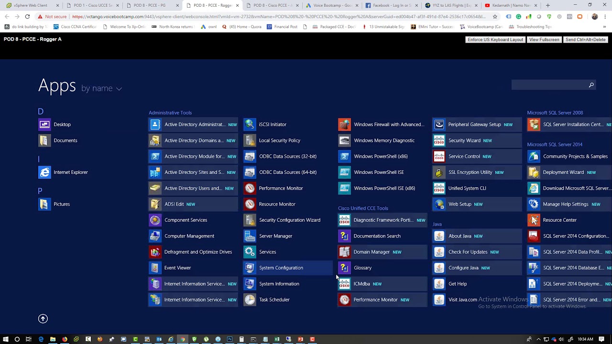Viewport: 612px width, 344px height.
Task: Open Unified System CLI icon
Action: click(439, 188)
